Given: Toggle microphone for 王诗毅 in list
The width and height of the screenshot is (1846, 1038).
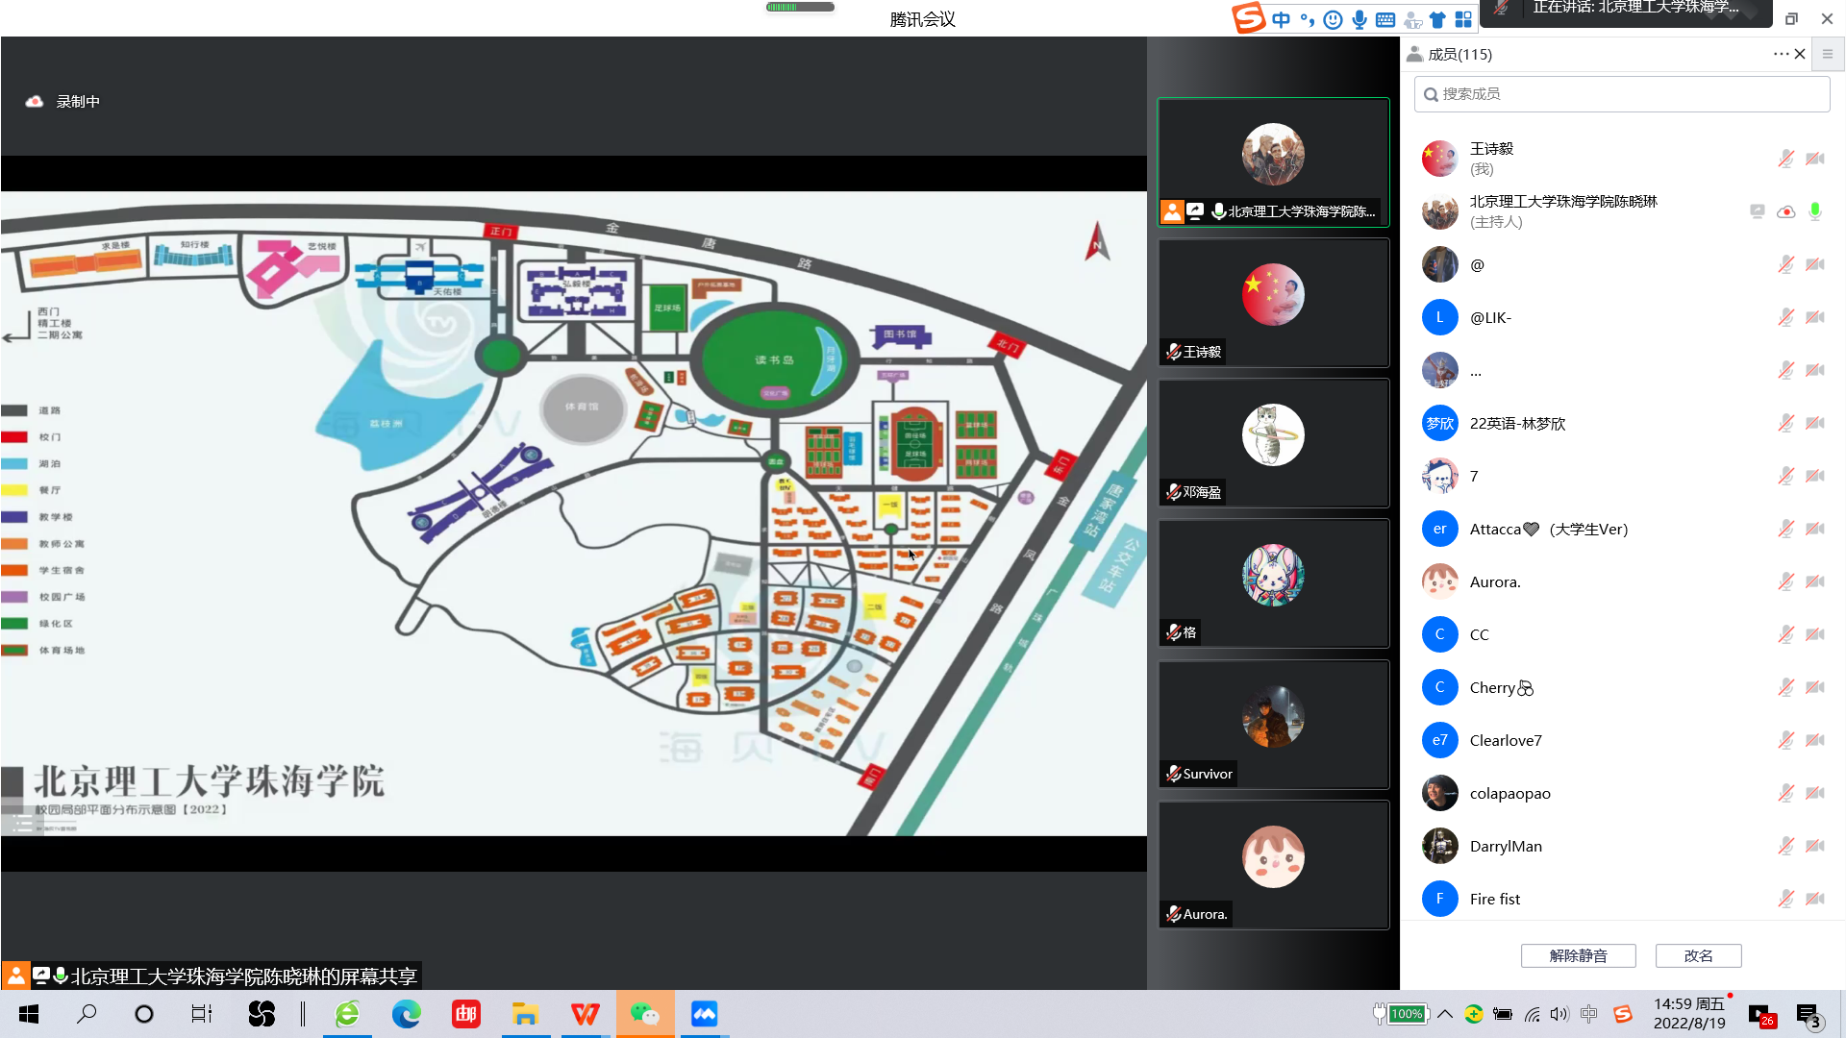Looking at the screenshot, I should [1785, 159].
